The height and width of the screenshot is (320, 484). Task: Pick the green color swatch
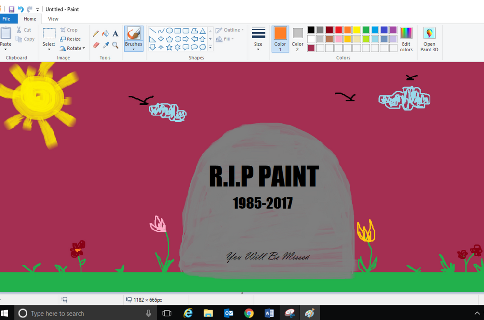pos(366,30)
